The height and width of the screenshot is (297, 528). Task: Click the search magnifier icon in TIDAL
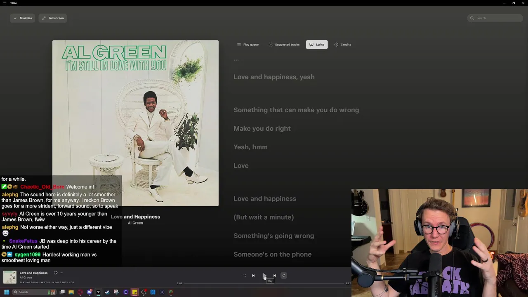(x=473, y=18)
